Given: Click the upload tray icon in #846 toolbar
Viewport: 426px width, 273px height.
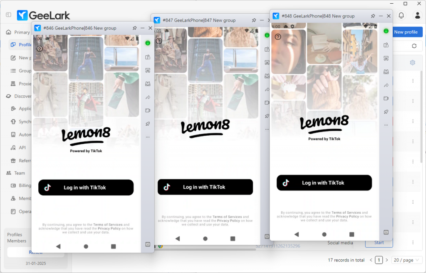Looking at the screenshot, I should click(x=148, y=84).
